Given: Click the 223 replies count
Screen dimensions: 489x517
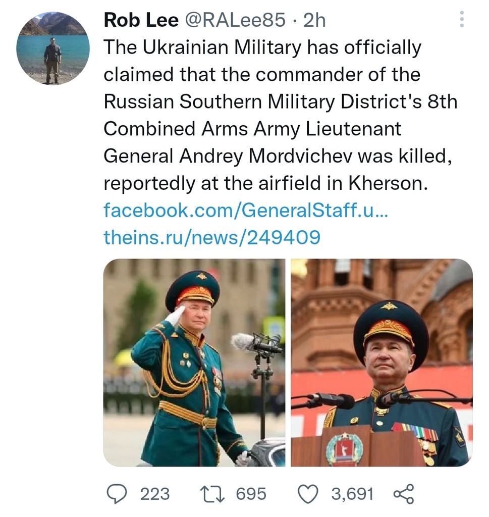Looking at the screenshot, I should (x=154, y=493).
